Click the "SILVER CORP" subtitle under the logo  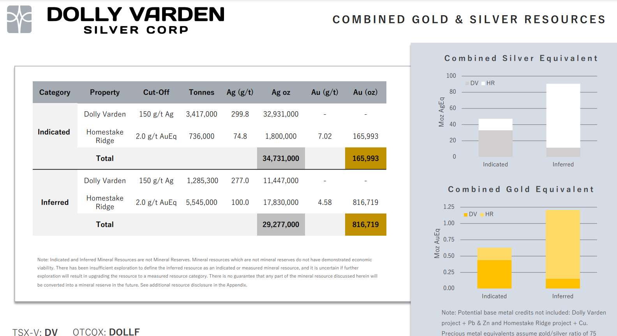click(136, 30)
